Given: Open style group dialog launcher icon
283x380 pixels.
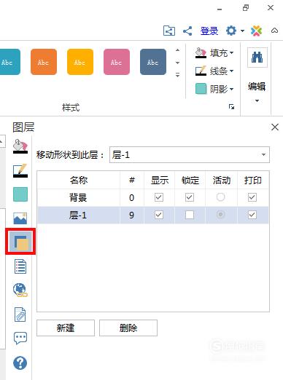Looking at the screenshot, I should coord(232,107).
